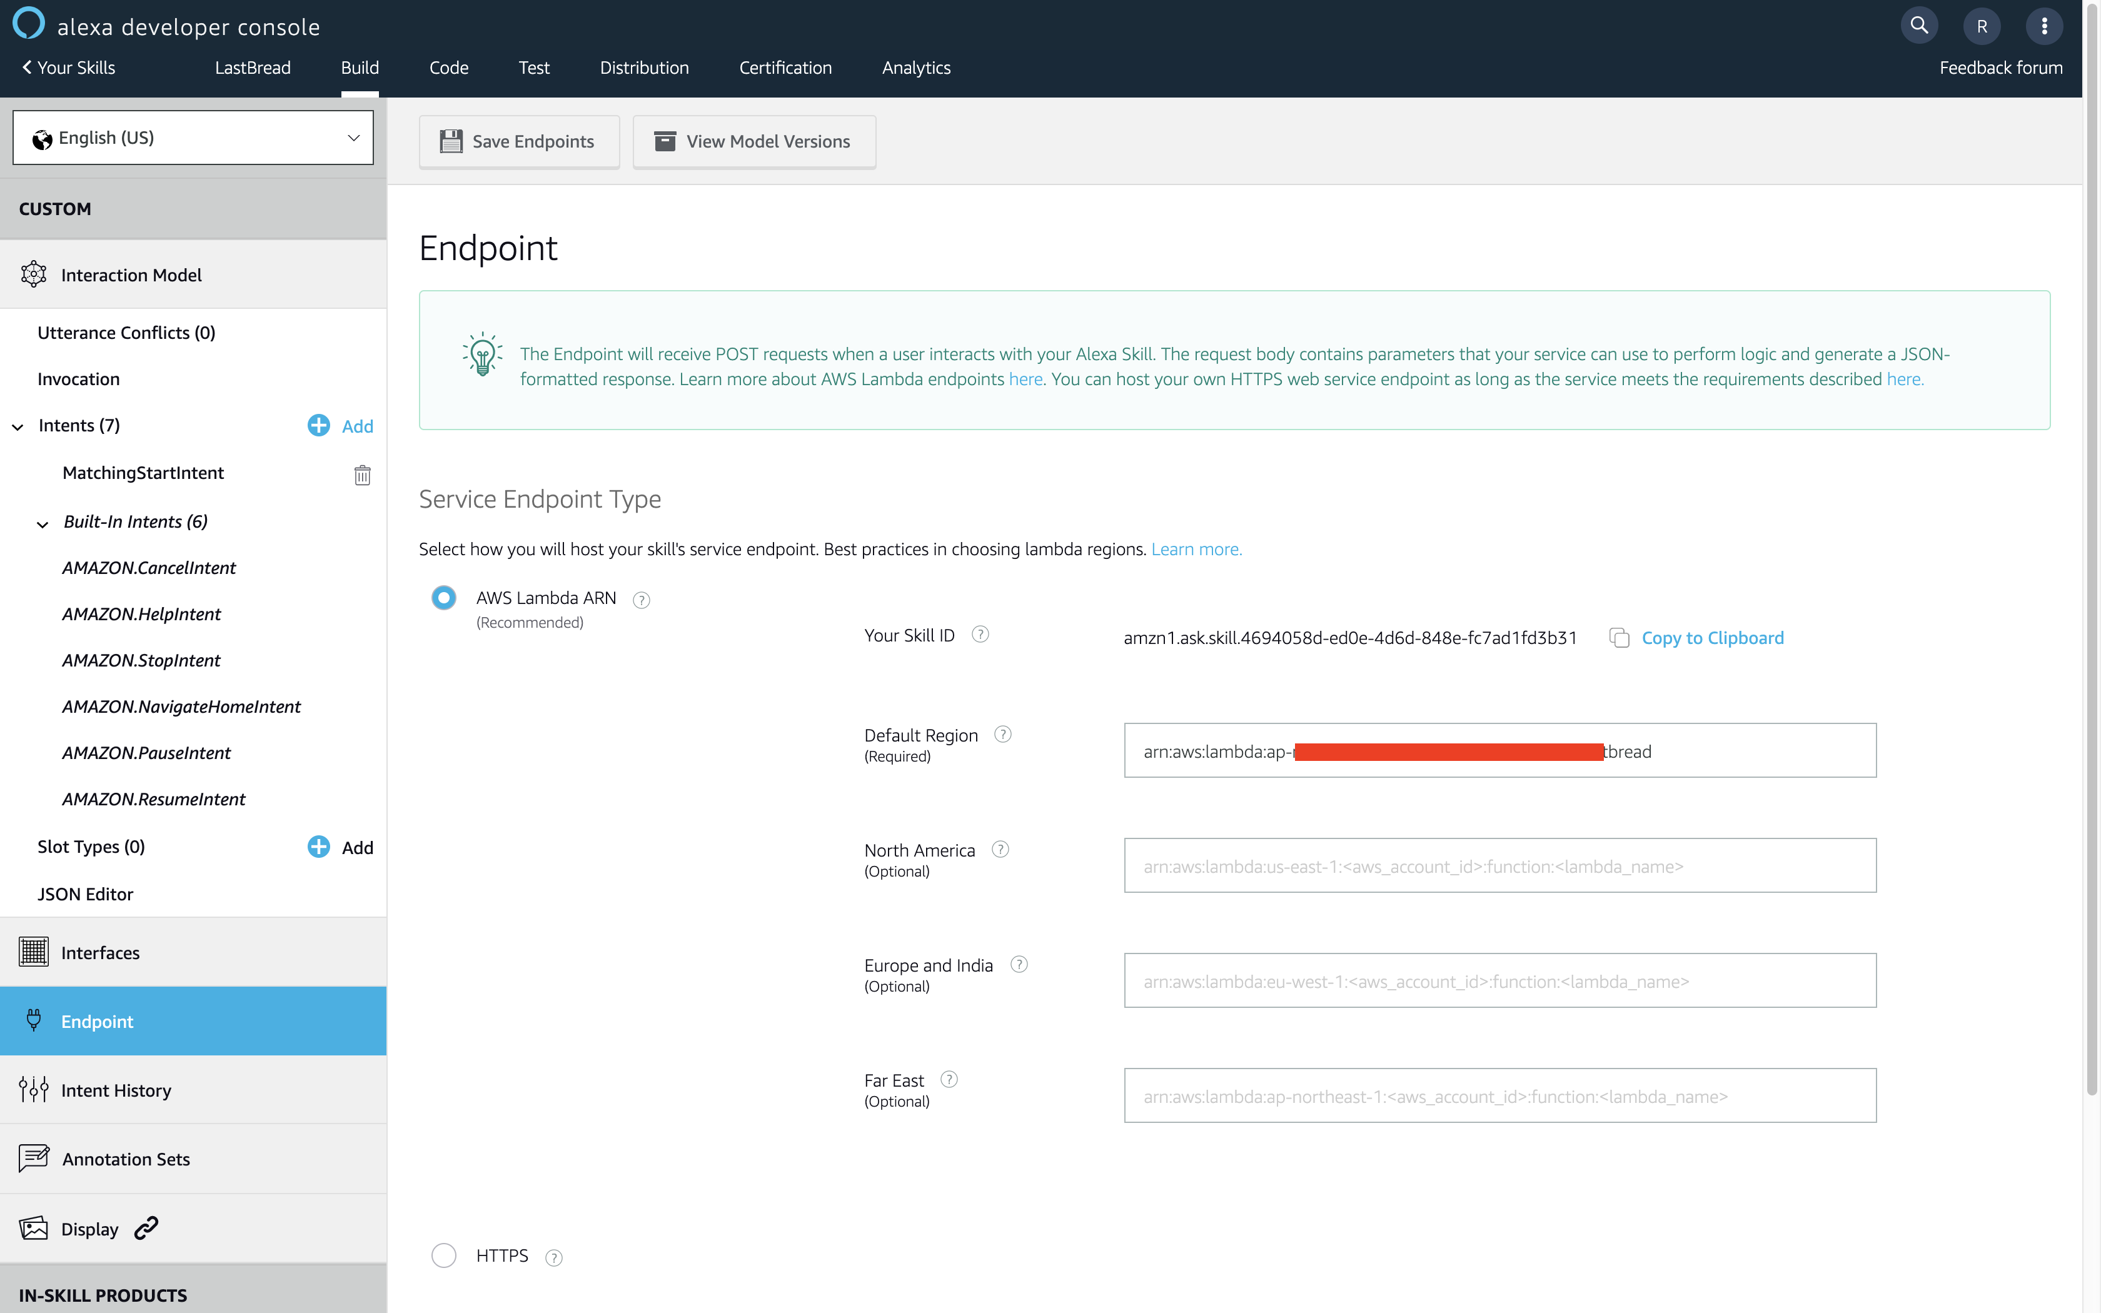Click the help icon next to AWS Lambda ARN
Screen dimensions: 2101x1313
pyautogui.click(x=641, y=600)
